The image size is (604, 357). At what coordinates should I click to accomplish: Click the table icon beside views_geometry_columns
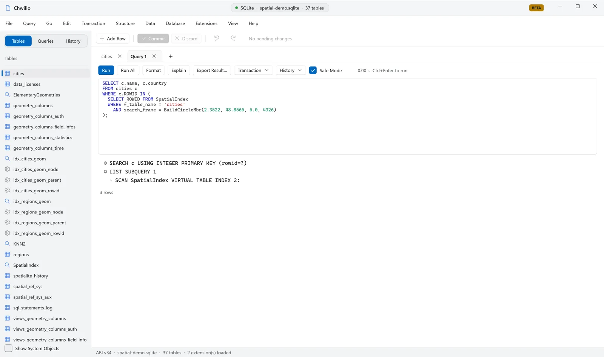pos(7,318)
